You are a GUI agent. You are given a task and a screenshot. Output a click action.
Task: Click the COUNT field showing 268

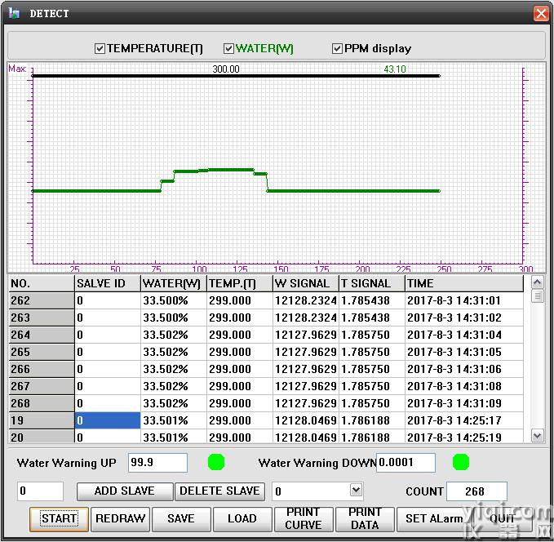(x=476, y=491)
